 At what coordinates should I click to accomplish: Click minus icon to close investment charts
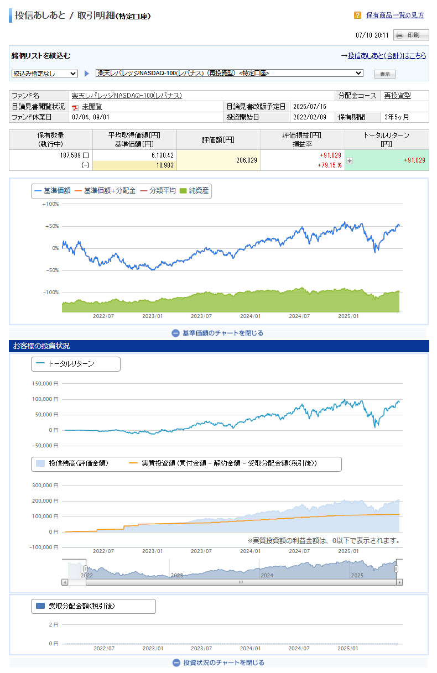pyautogui.click(x=176, y=662)
